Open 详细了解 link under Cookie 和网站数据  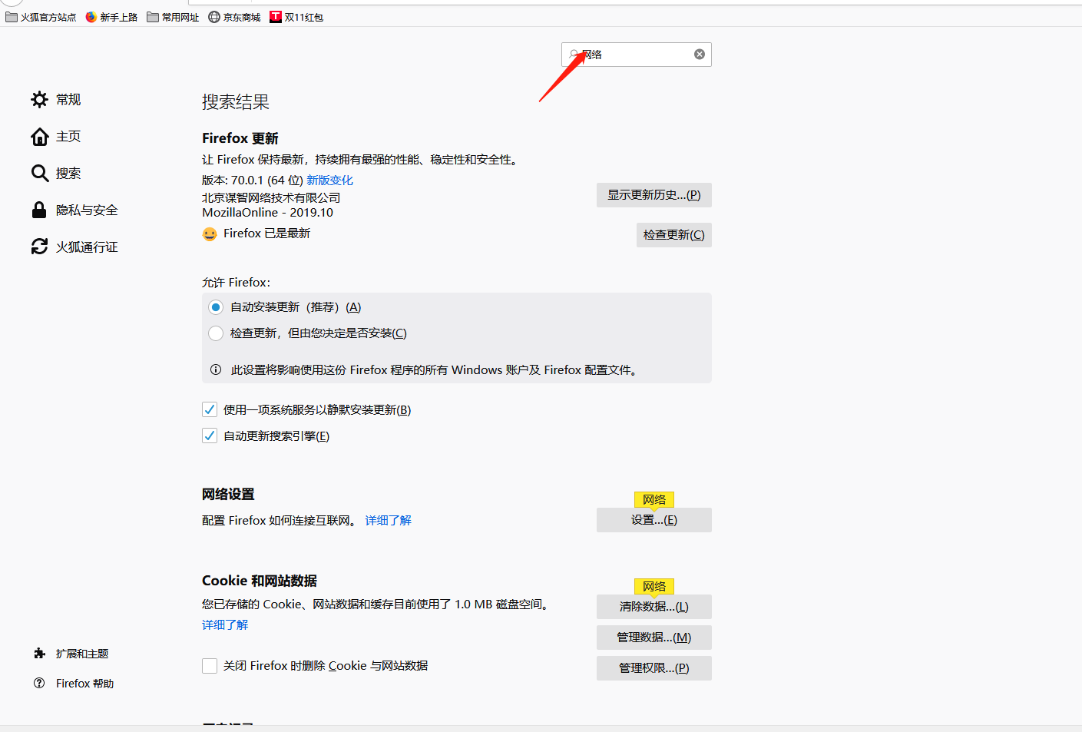click(x=225, y=625)
